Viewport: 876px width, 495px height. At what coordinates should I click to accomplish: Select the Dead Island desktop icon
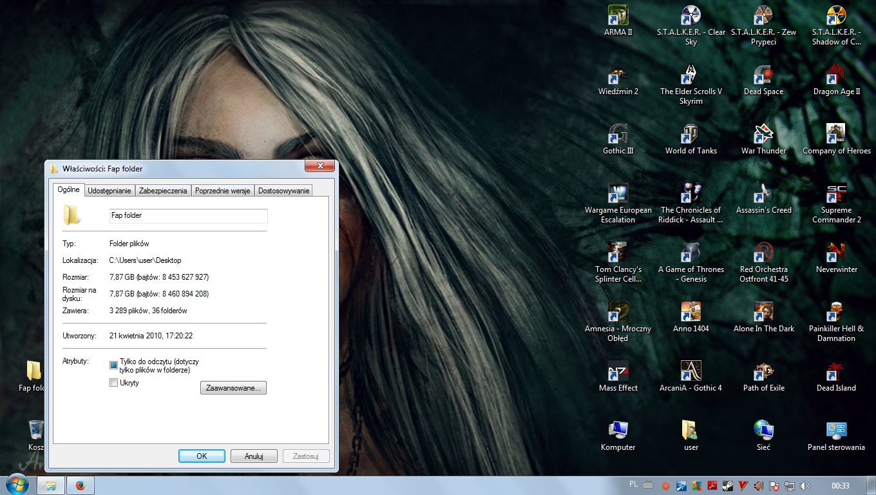point(836,376)
